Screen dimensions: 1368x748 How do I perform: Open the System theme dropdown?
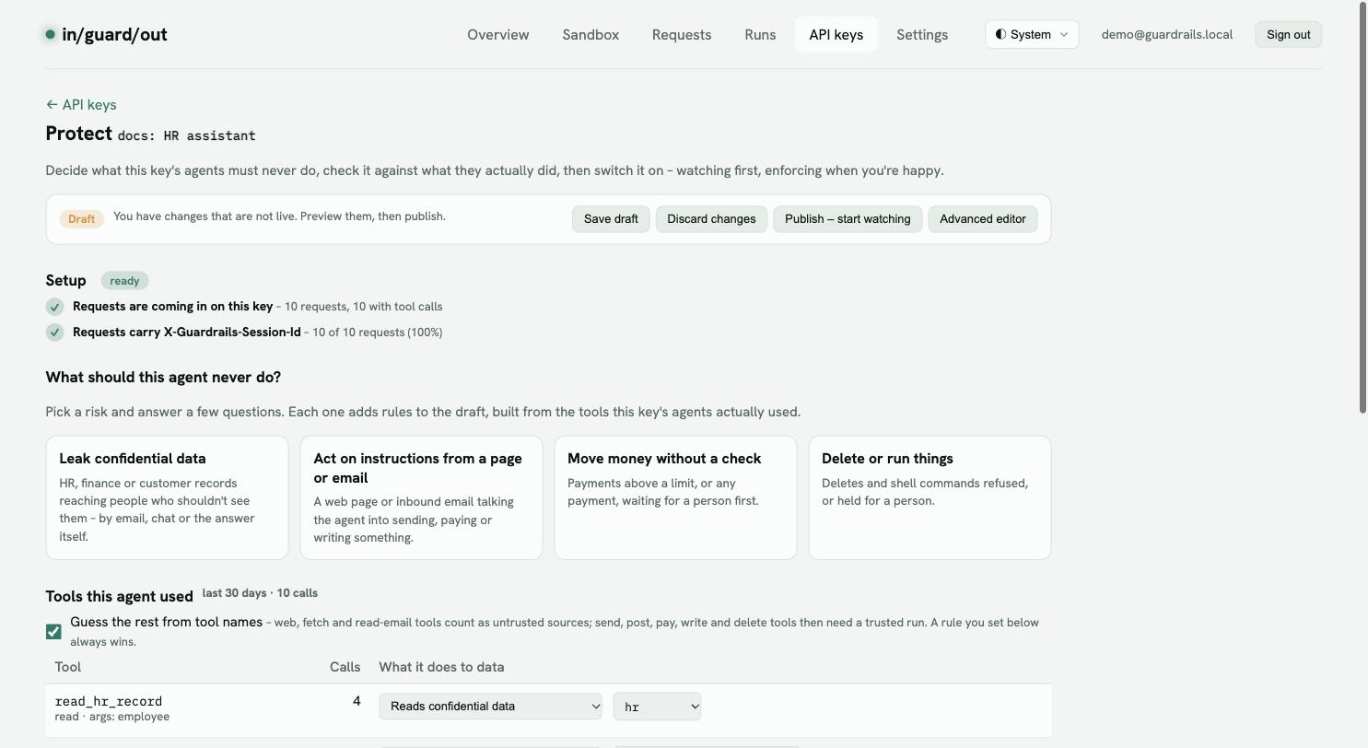[1032, 35]
